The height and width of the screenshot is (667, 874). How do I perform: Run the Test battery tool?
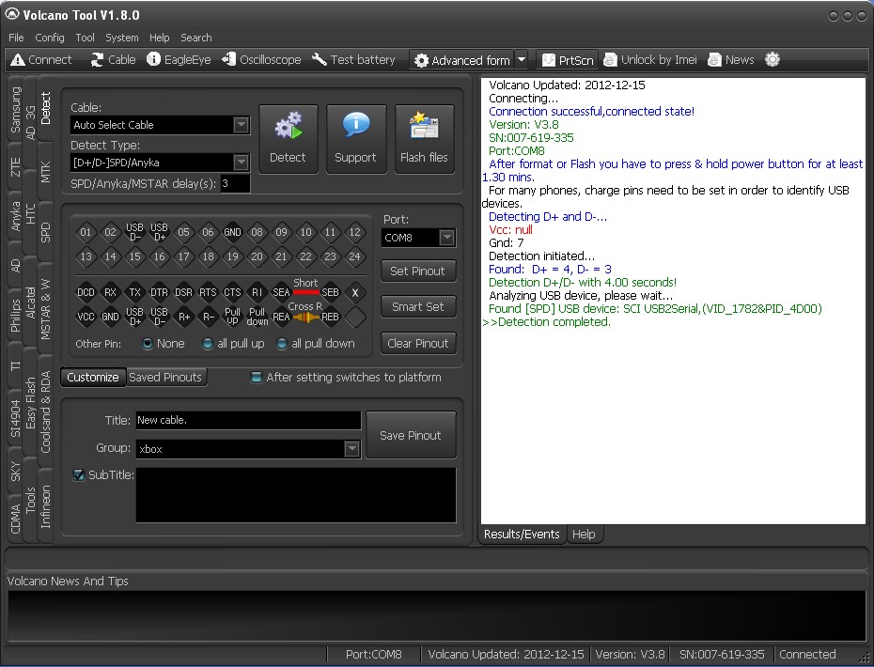(353, 59)
